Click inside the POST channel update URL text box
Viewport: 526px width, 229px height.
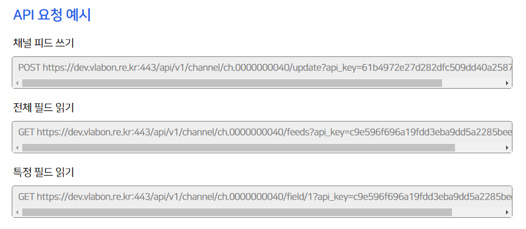pos(262,68)
